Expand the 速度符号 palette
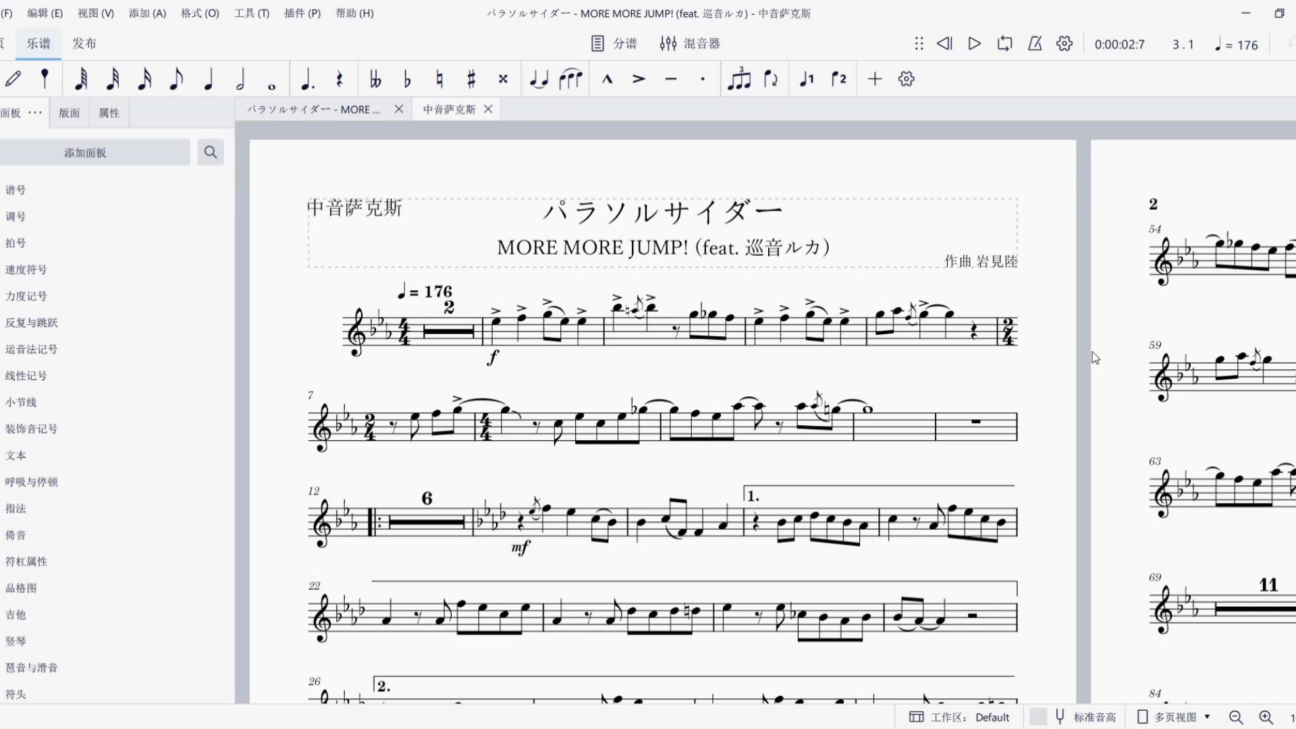The height and width of the screenshot is (729, 1296). tap(26, 270)
